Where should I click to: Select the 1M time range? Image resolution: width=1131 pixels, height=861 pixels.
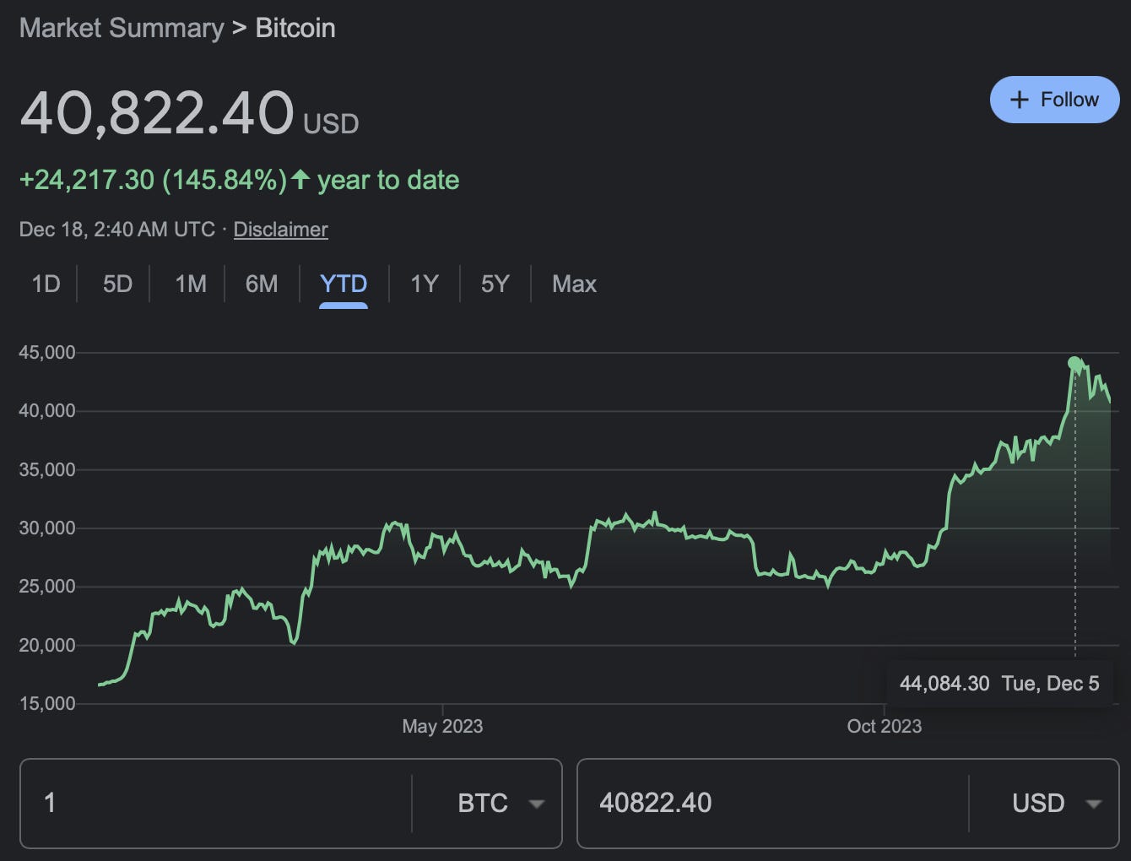pos(191,284)
